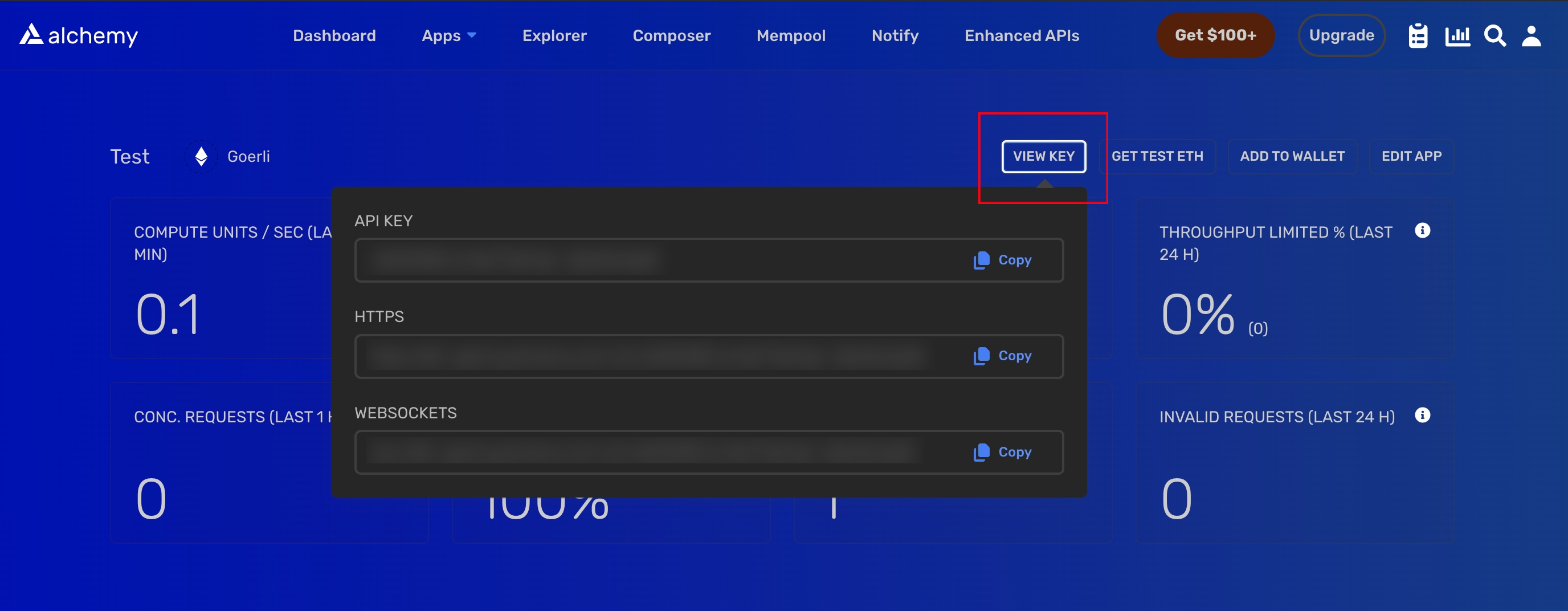Open the user profile icon
The image size is (1568, 611).
coord(1532,36)
